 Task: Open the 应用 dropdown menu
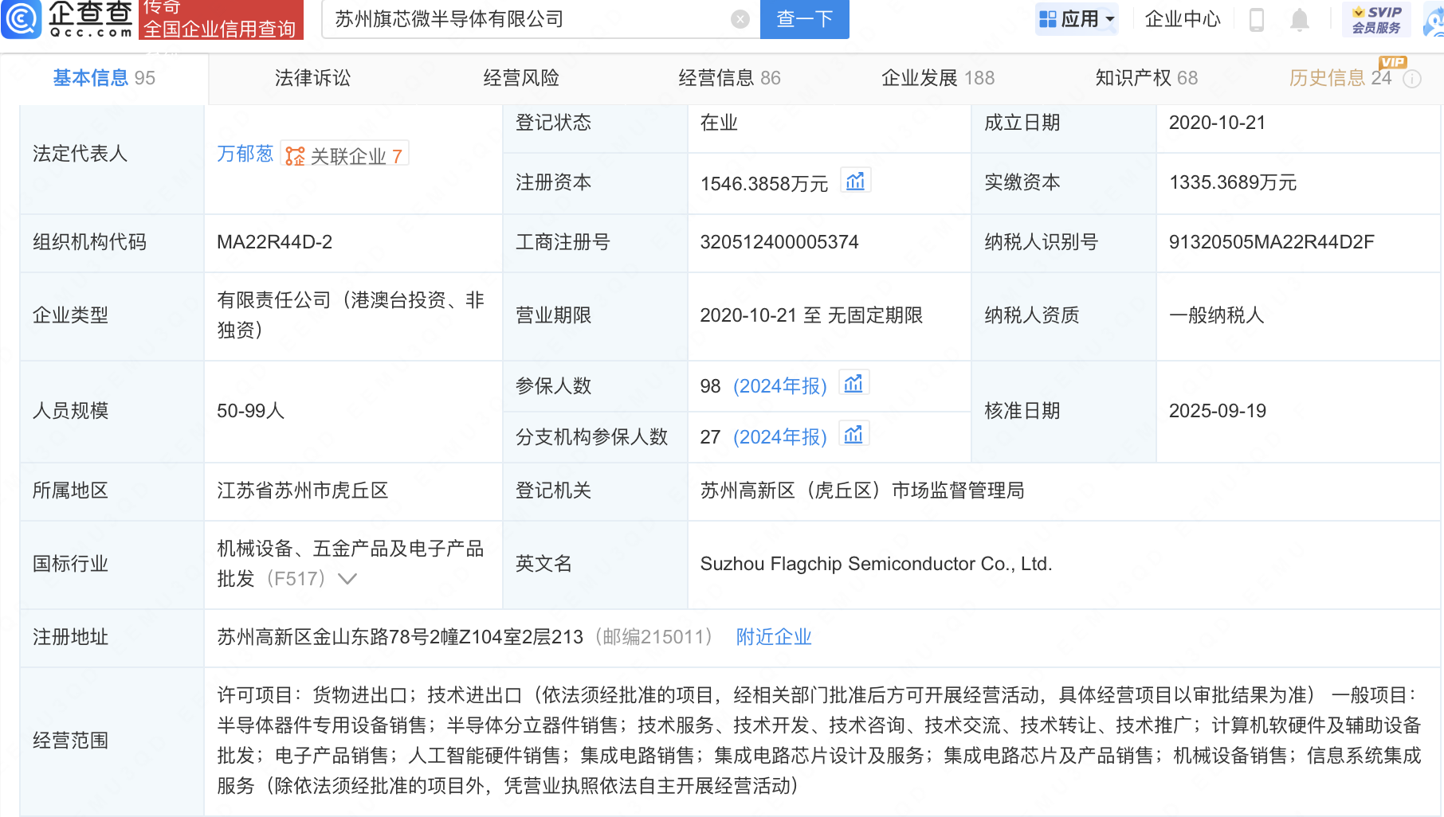(1077, 19)
